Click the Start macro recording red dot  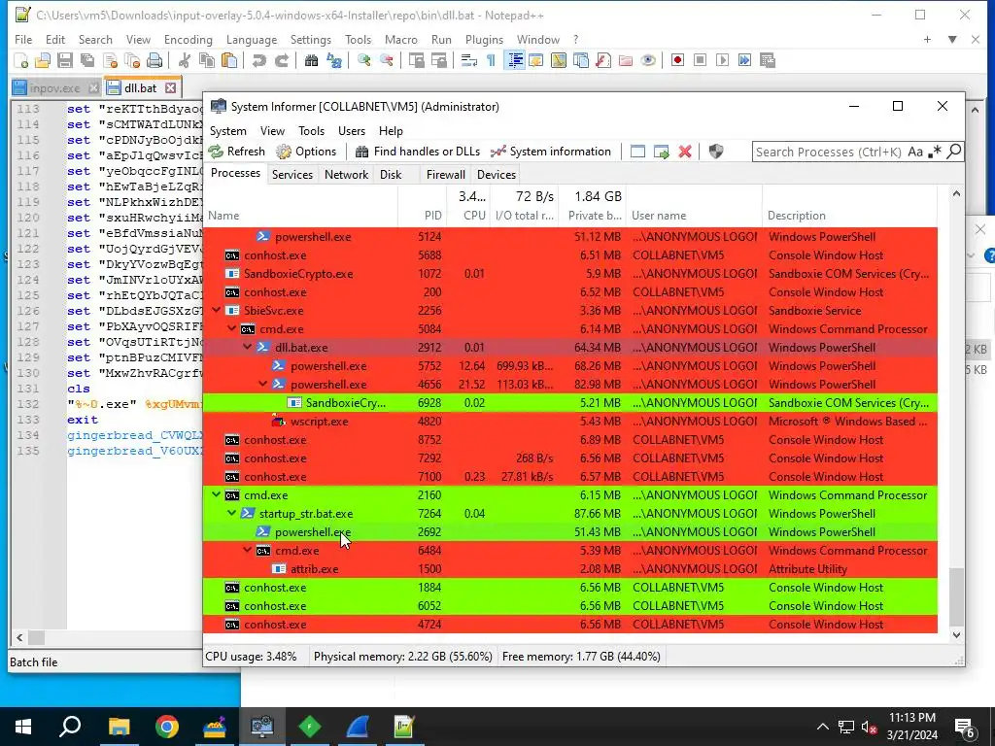point(677,60)
